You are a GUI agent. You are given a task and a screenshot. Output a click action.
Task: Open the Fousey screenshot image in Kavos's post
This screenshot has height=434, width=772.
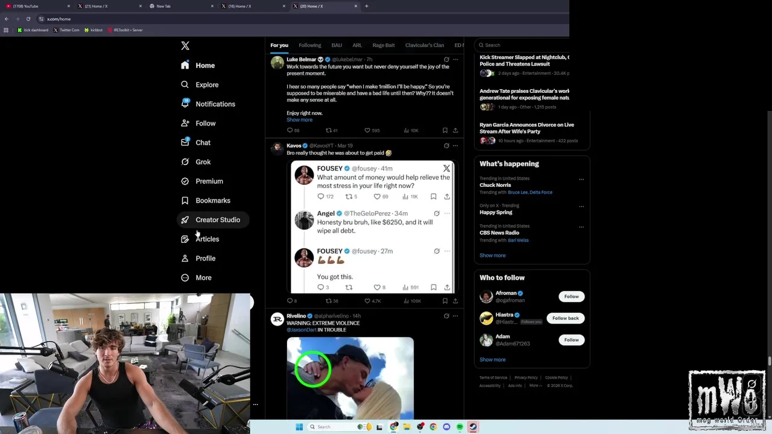tap(372, 227)
